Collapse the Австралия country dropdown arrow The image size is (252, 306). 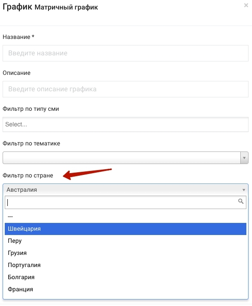[x=244, y=190]
